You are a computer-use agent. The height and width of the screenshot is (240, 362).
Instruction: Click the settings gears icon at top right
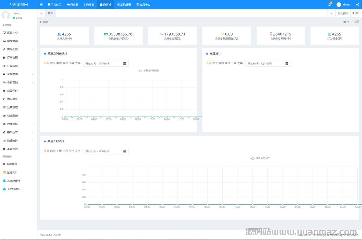click(357, 5)
